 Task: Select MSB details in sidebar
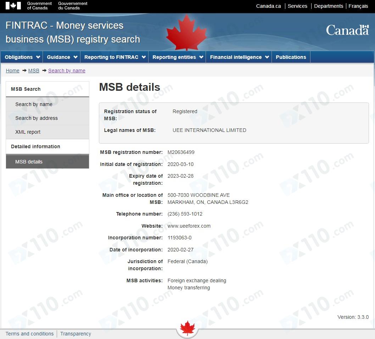coord(47,162)
